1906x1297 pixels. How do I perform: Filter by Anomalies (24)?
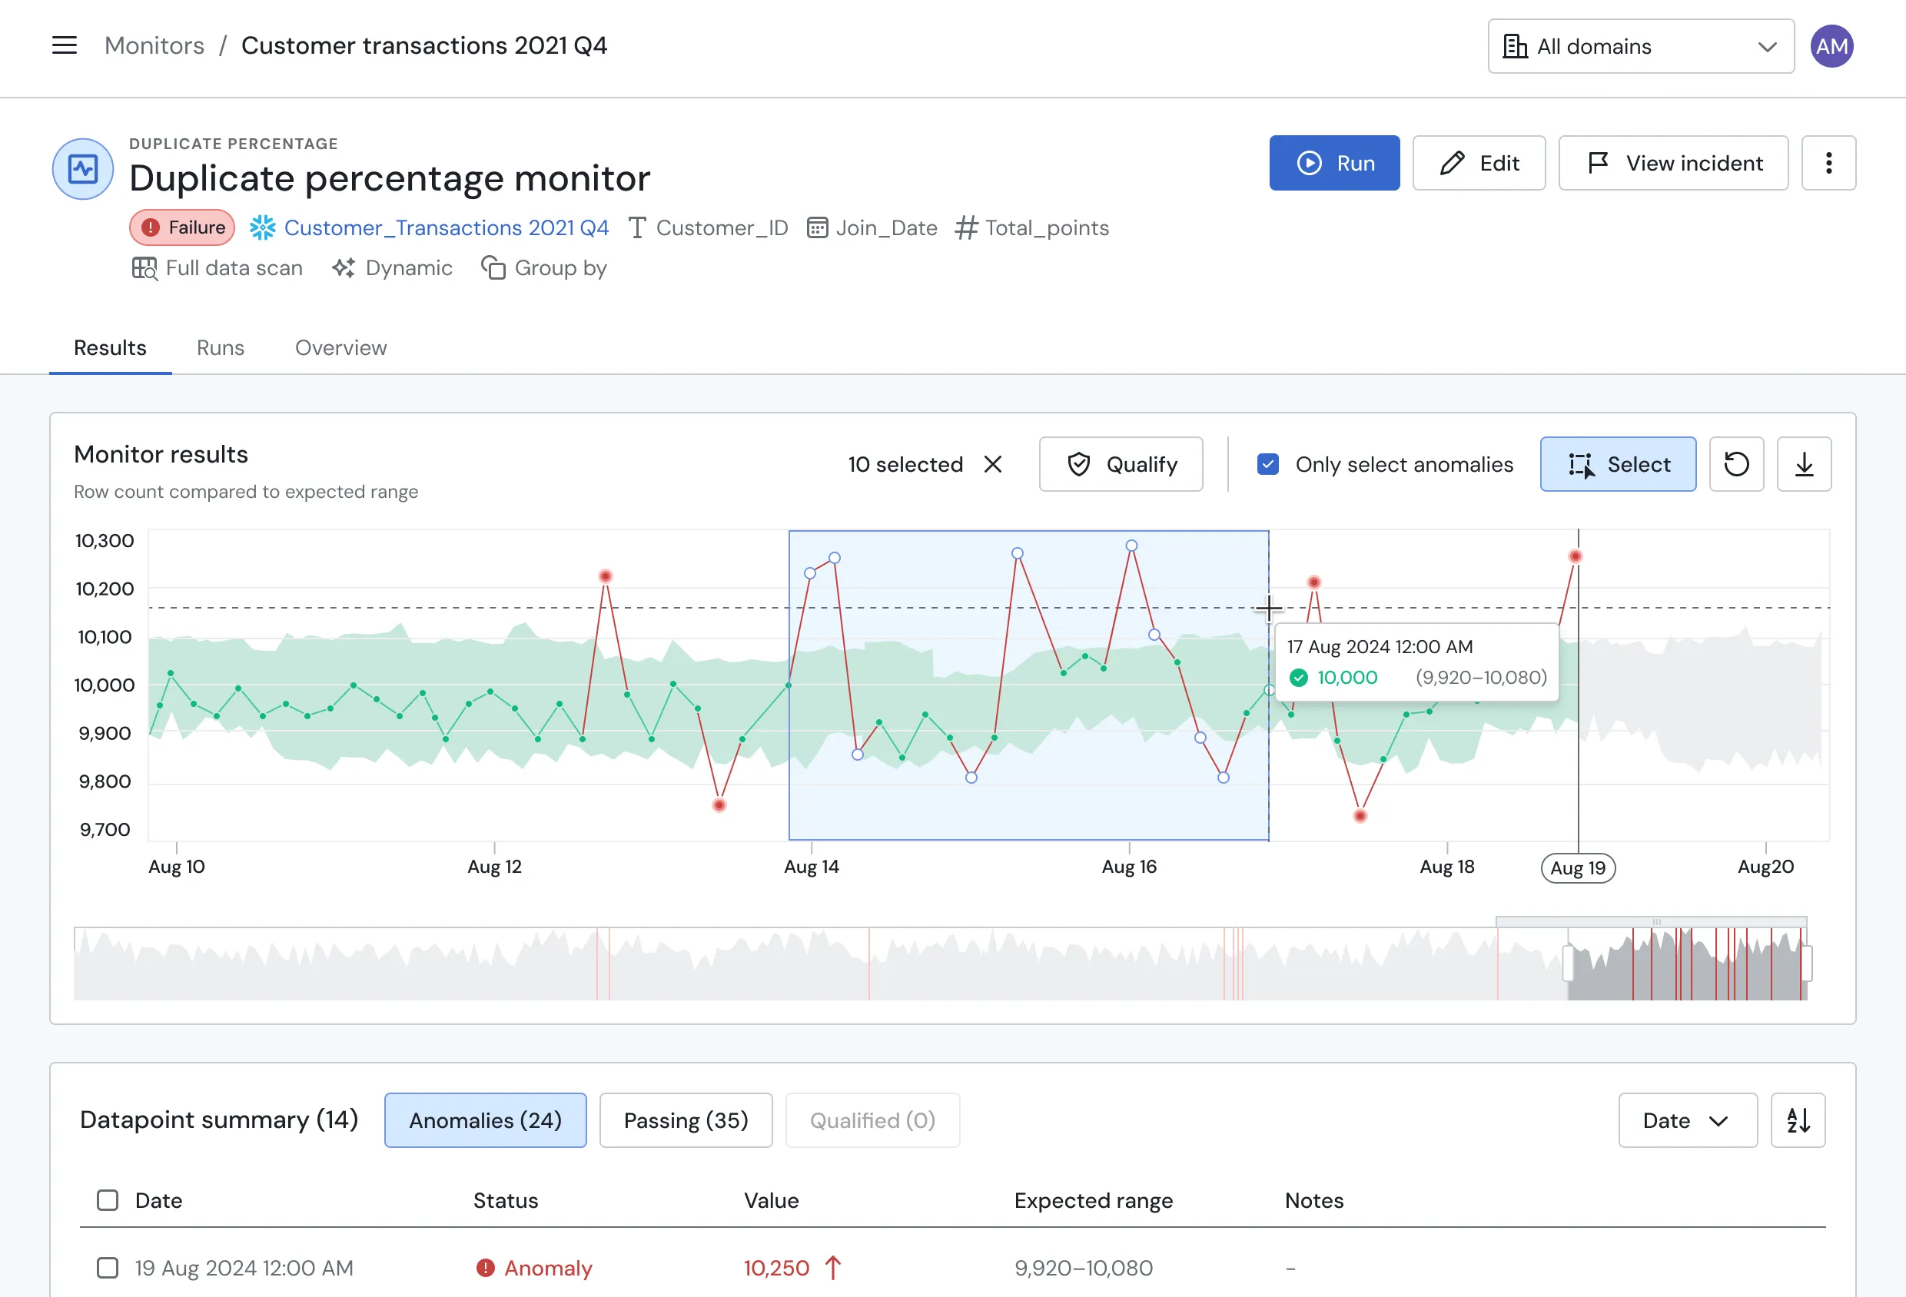(486, 1120)
